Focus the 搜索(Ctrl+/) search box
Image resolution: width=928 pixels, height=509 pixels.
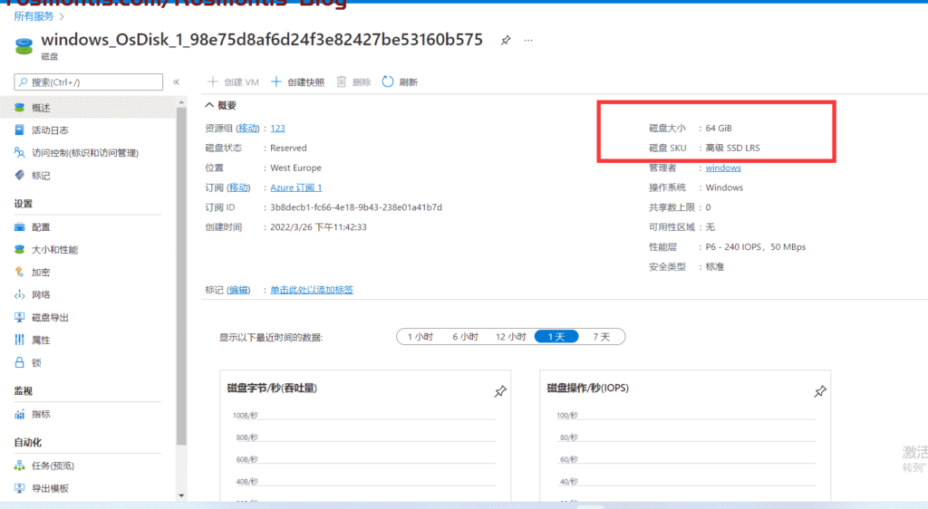(x=88, y=82)
